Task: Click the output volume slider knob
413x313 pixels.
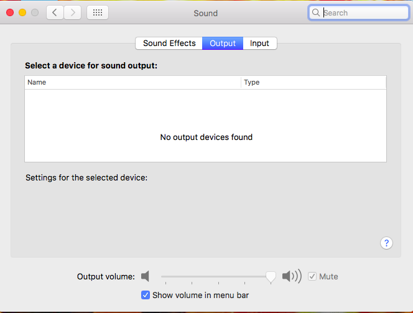Action: click(x=271, y=277)
